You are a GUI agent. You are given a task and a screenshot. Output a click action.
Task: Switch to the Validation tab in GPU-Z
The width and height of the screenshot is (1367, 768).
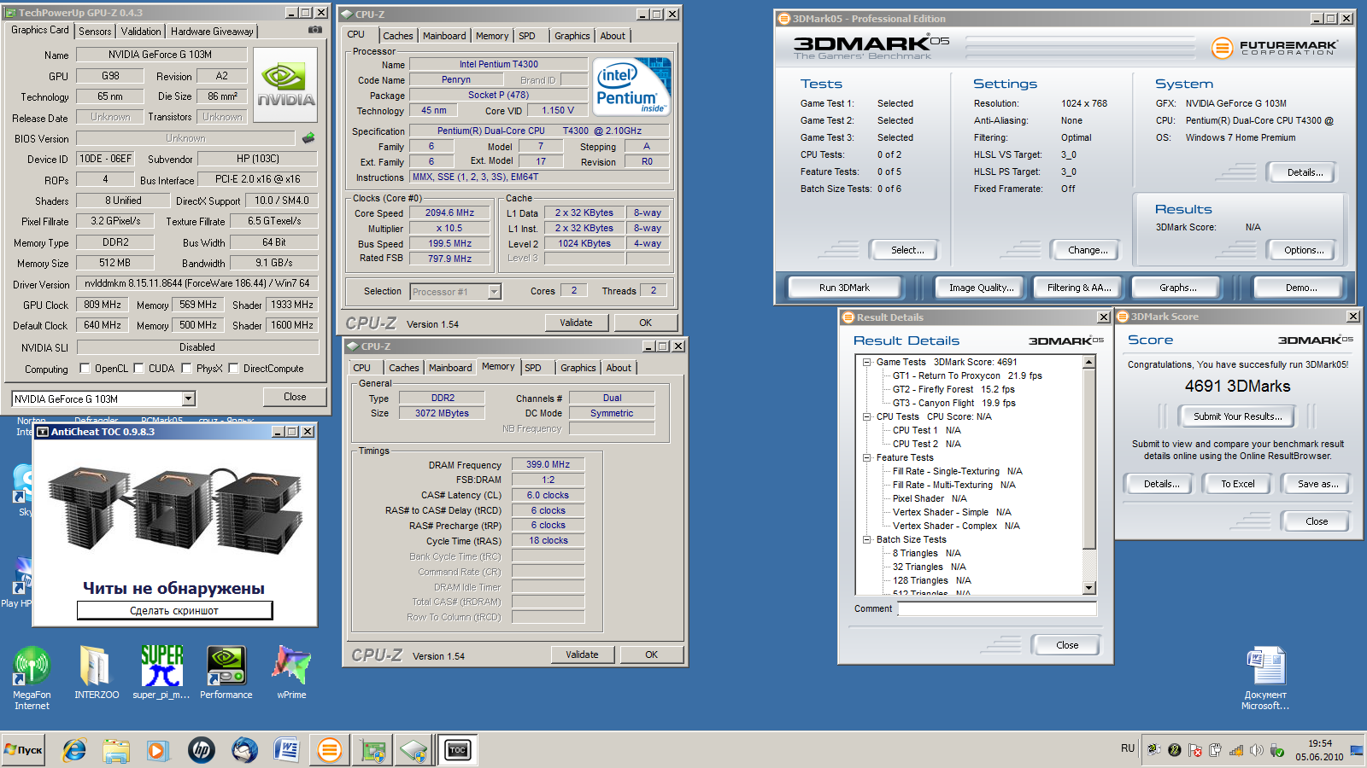141,32
